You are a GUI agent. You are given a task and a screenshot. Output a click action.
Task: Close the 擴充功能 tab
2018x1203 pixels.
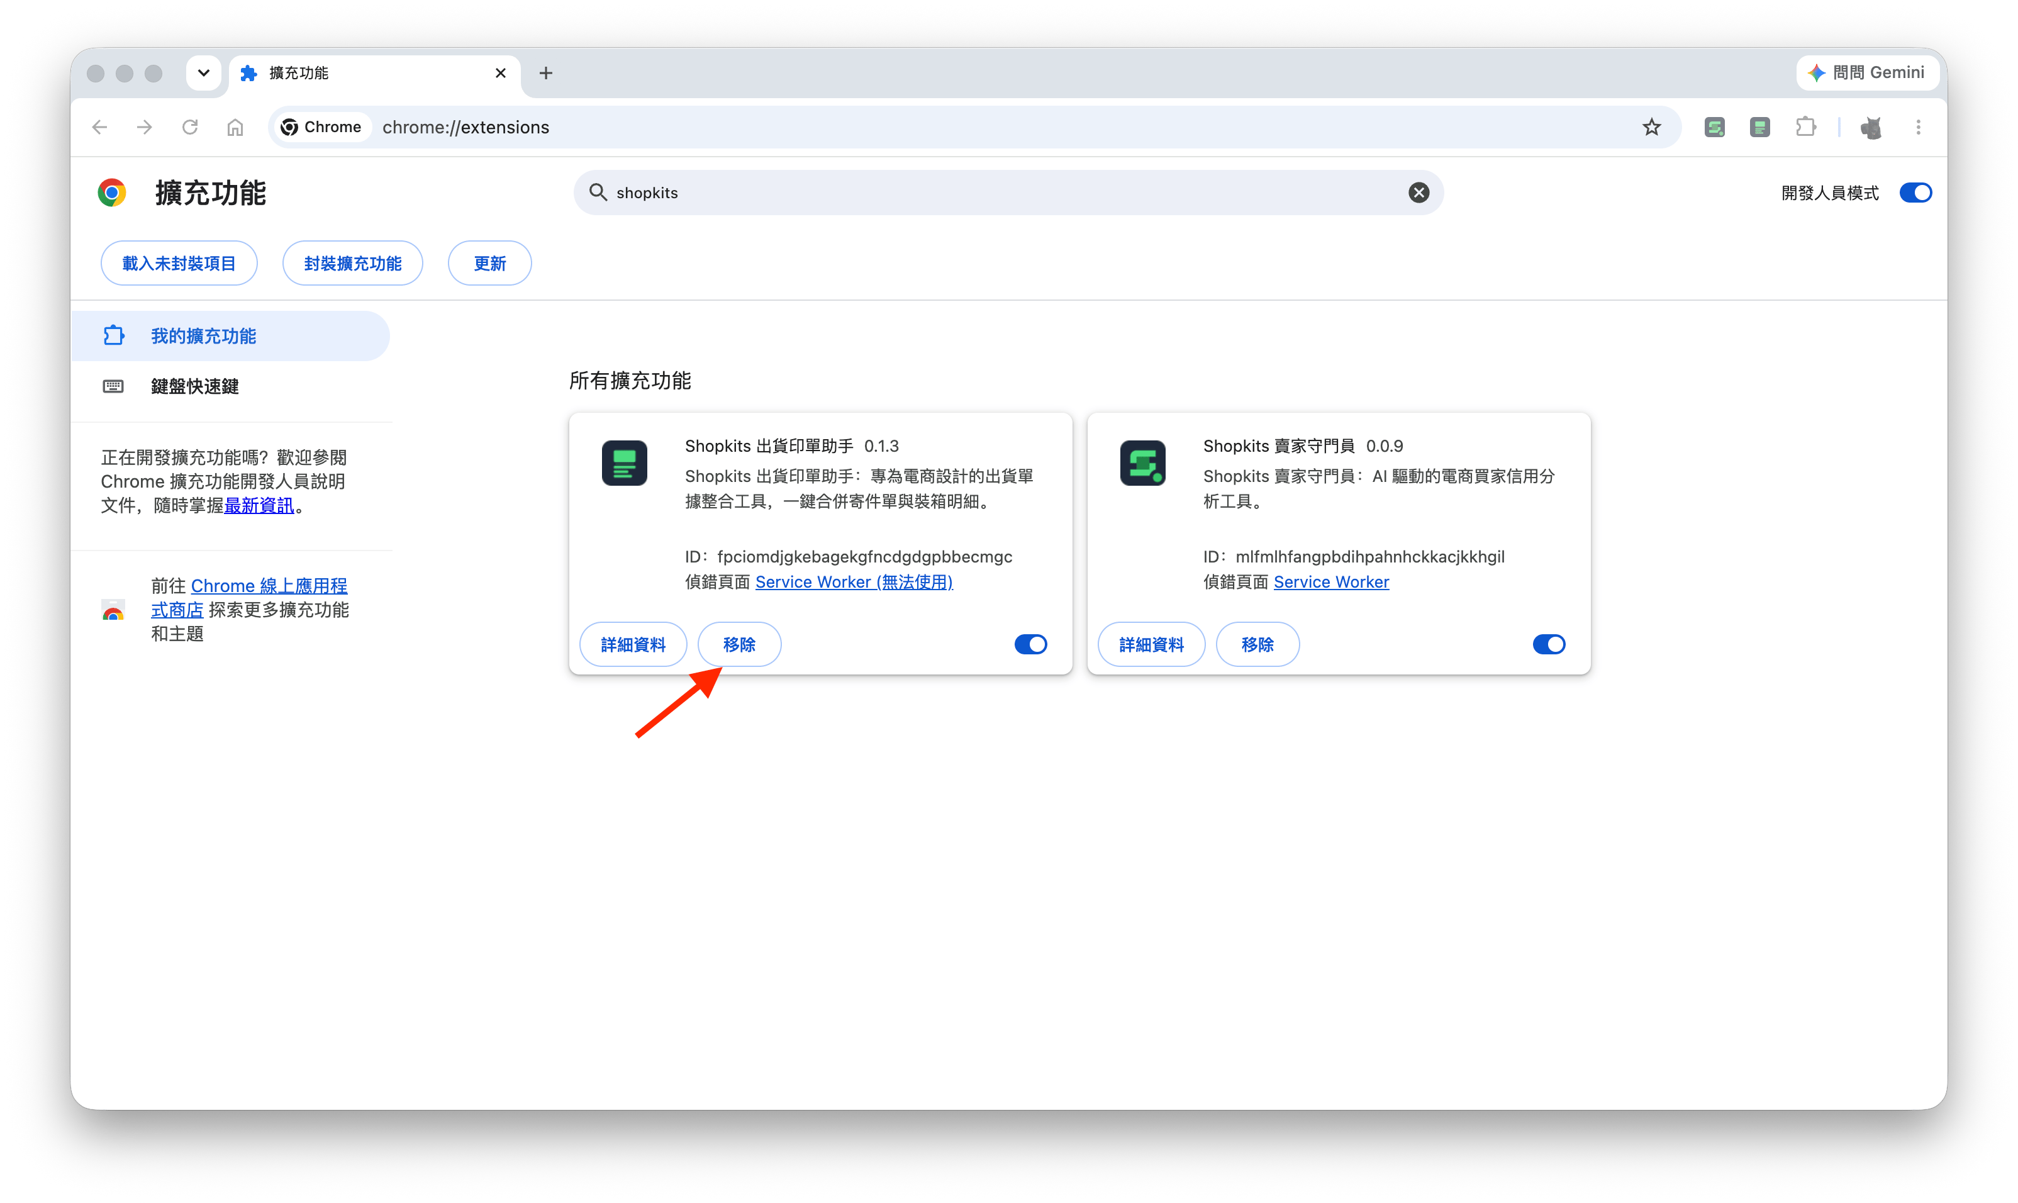coord(501,73)
